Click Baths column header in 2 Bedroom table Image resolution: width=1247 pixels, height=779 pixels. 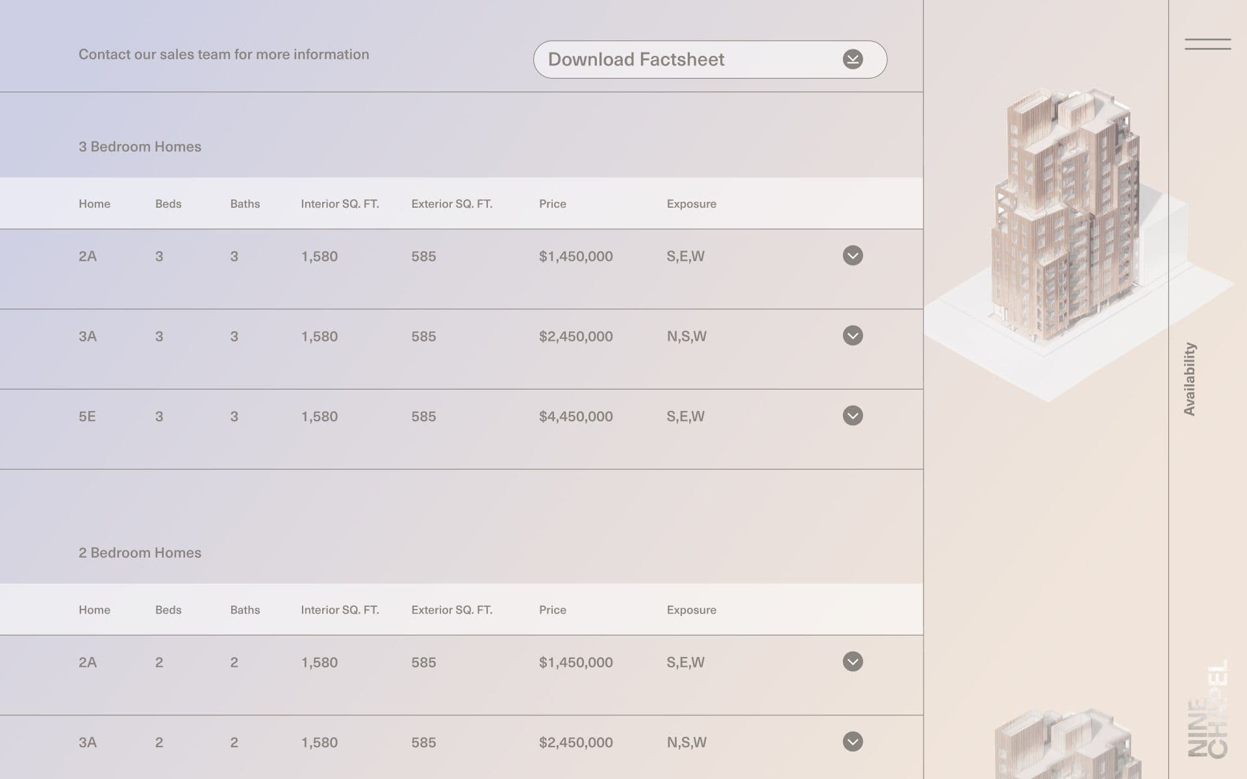245,610
